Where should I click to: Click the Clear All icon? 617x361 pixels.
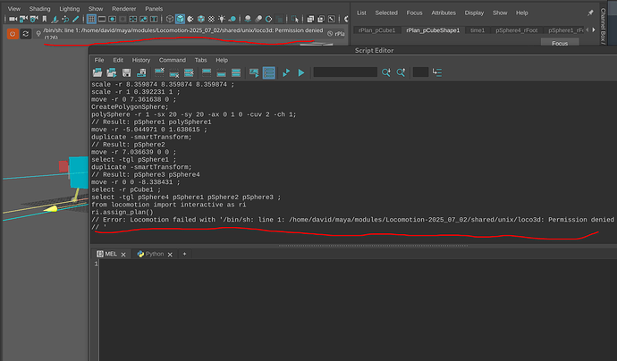pyautogui.click(x=189, y=72)
